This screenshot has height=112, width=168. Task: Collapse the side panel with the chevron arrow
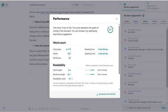121,4
